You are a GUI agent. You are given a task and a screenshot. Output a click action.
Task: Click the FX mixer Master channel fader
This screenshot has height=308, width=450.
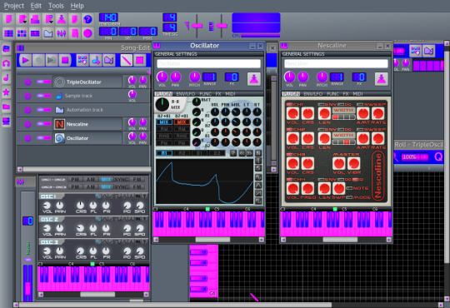pos(27,288)
